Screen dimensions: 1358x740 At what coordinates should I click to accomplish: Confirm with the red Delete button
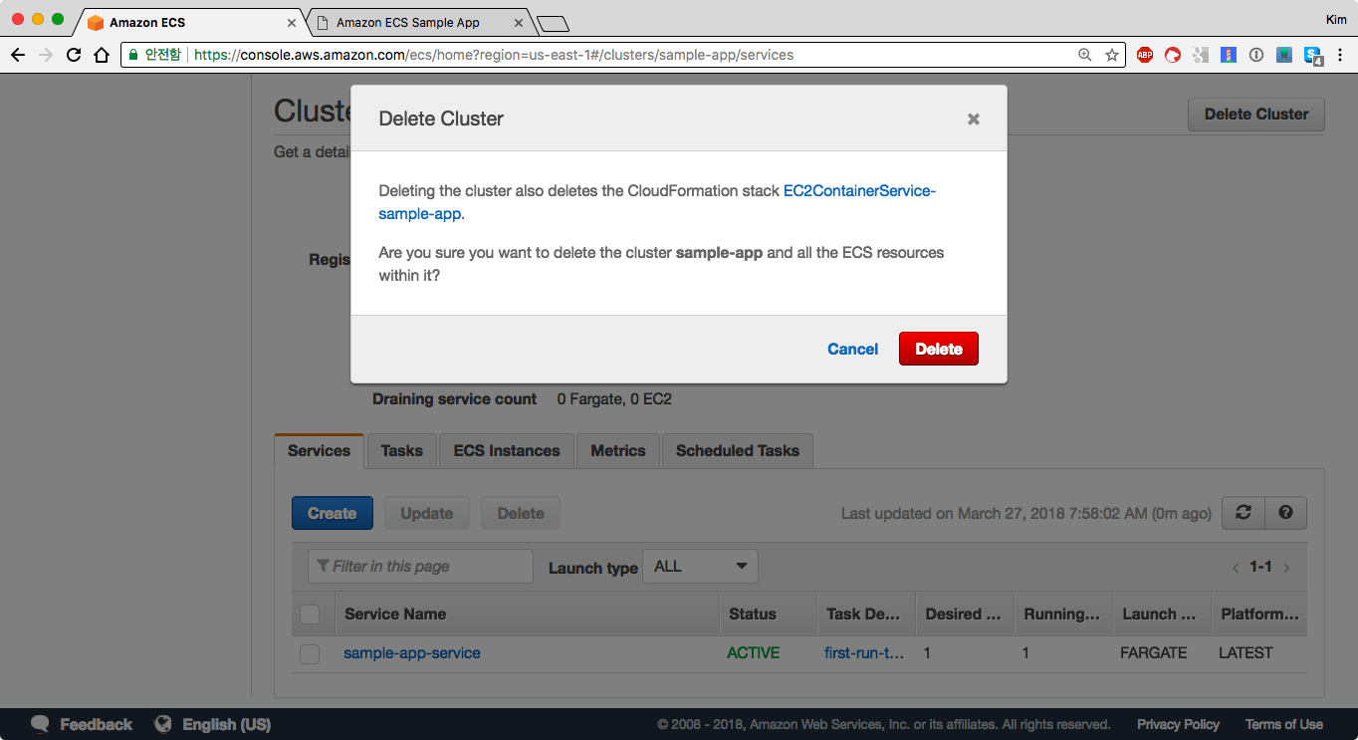click(938, 349)
